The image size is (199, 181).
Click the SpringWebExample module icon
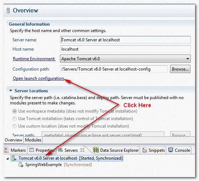(x=21, y=165)
